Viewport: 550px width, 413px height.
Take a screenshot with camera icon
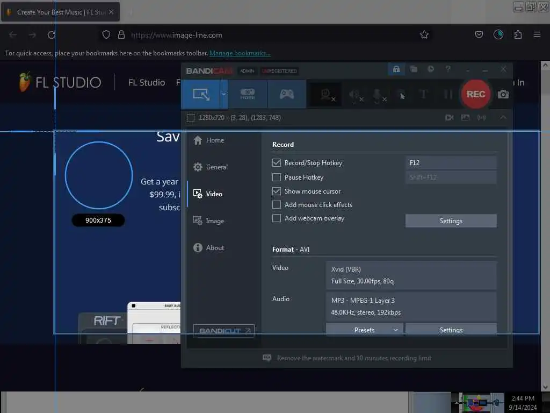pos(503,94)
